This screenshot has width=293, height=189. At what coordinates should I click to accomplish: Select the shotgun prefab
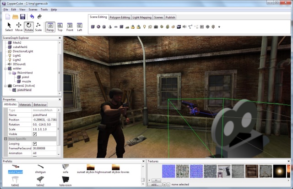pyautogui.click(x=40, y=169)
